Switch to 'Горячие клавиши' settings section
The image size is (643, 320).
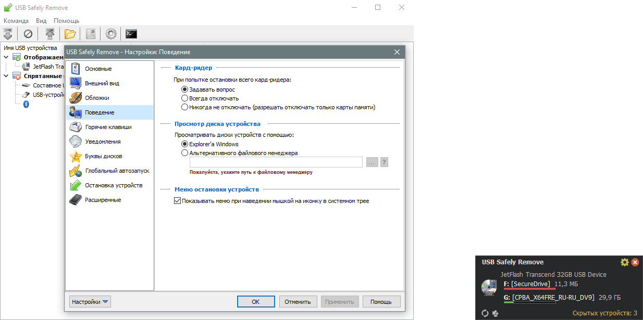pos(108,127)
